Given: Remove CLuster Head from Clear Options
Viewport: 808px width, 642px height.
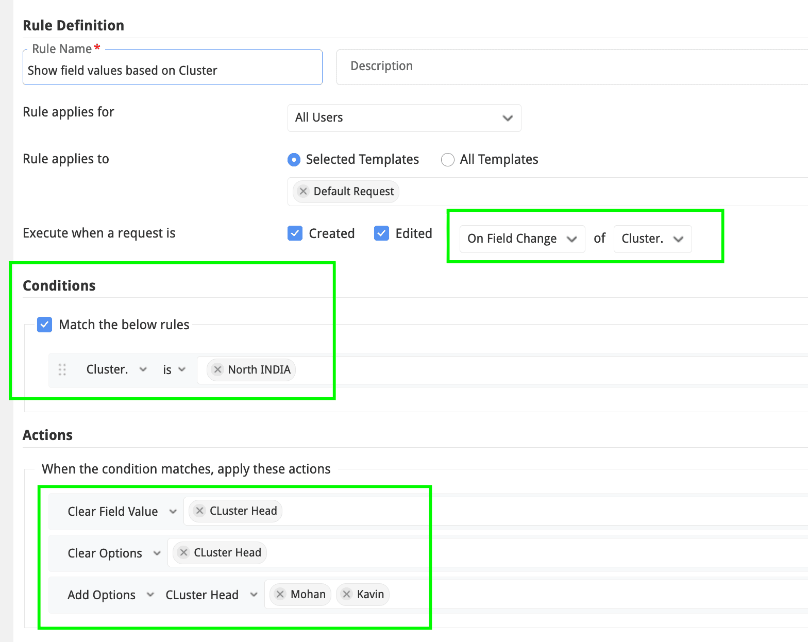Looking at the screenshot, I should tap(184, 552).
